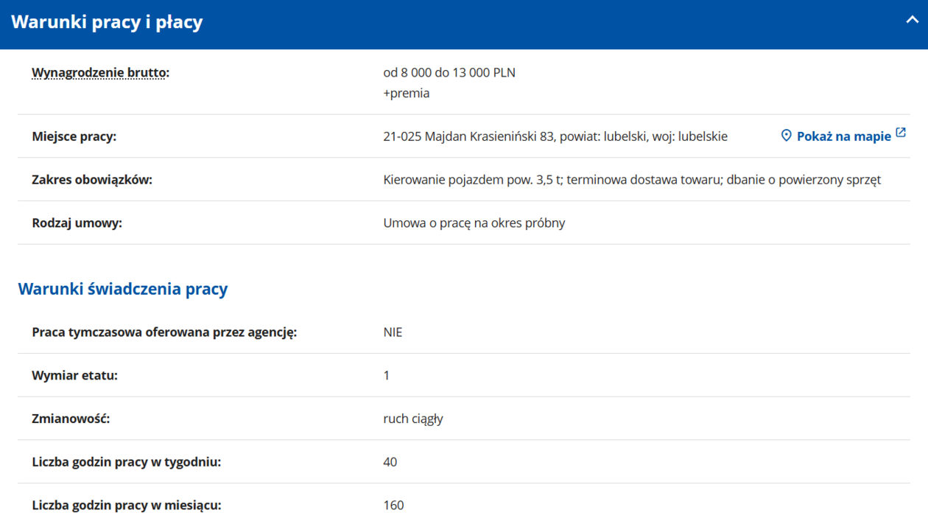Click the weekly hours value '40'
This screenshot has width=928, height=524.
tap(390, 462)
